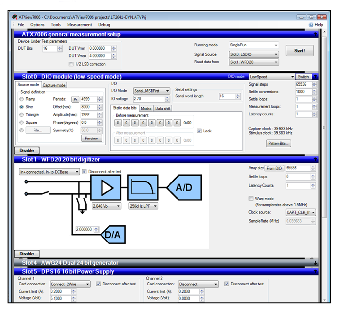Click the Preview signal button
The width and height of the screenshot is (340, 314).
point(92,138)
